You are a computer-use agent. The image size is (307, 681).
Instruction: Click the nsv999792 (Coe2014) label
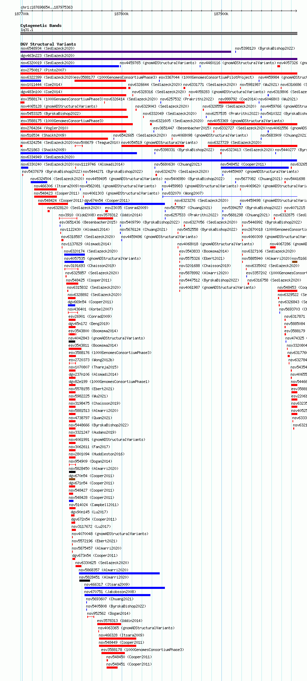(x=238, y=99)
